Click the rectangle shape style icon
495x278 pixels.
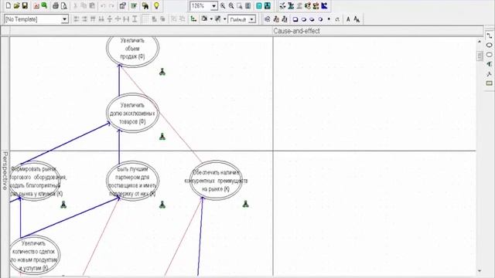295,19
